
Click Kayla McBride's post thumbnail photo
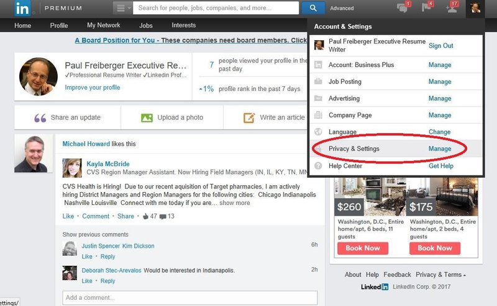[x=72, y=168]
